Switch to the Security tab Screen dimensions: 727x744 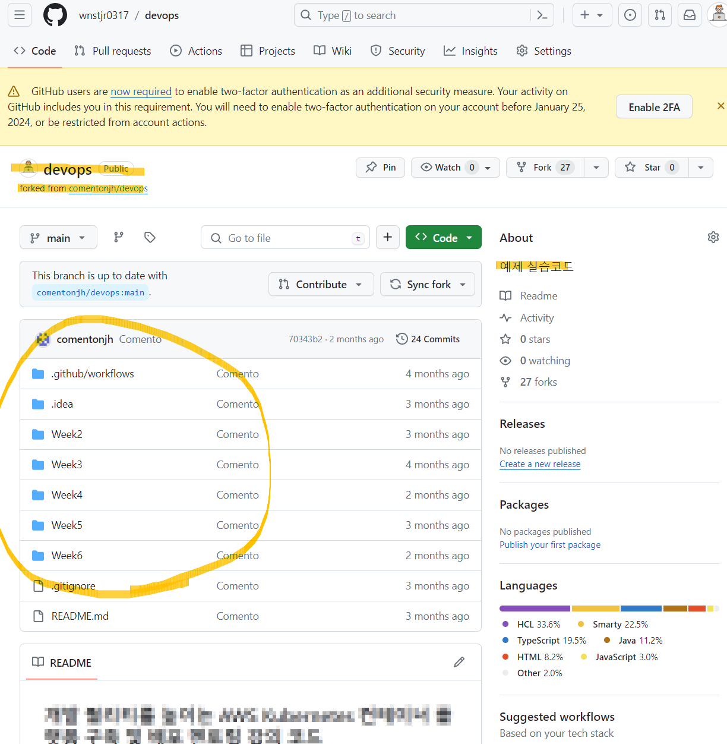pos(398,51)
